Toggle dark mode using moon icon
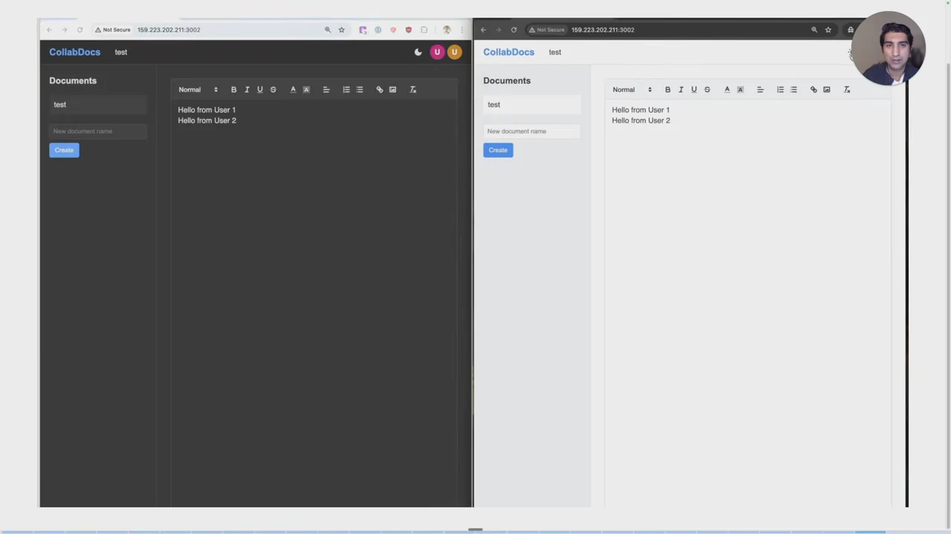Image resolution: width=951 pixels, height=534 pixels. coord(418,52)
